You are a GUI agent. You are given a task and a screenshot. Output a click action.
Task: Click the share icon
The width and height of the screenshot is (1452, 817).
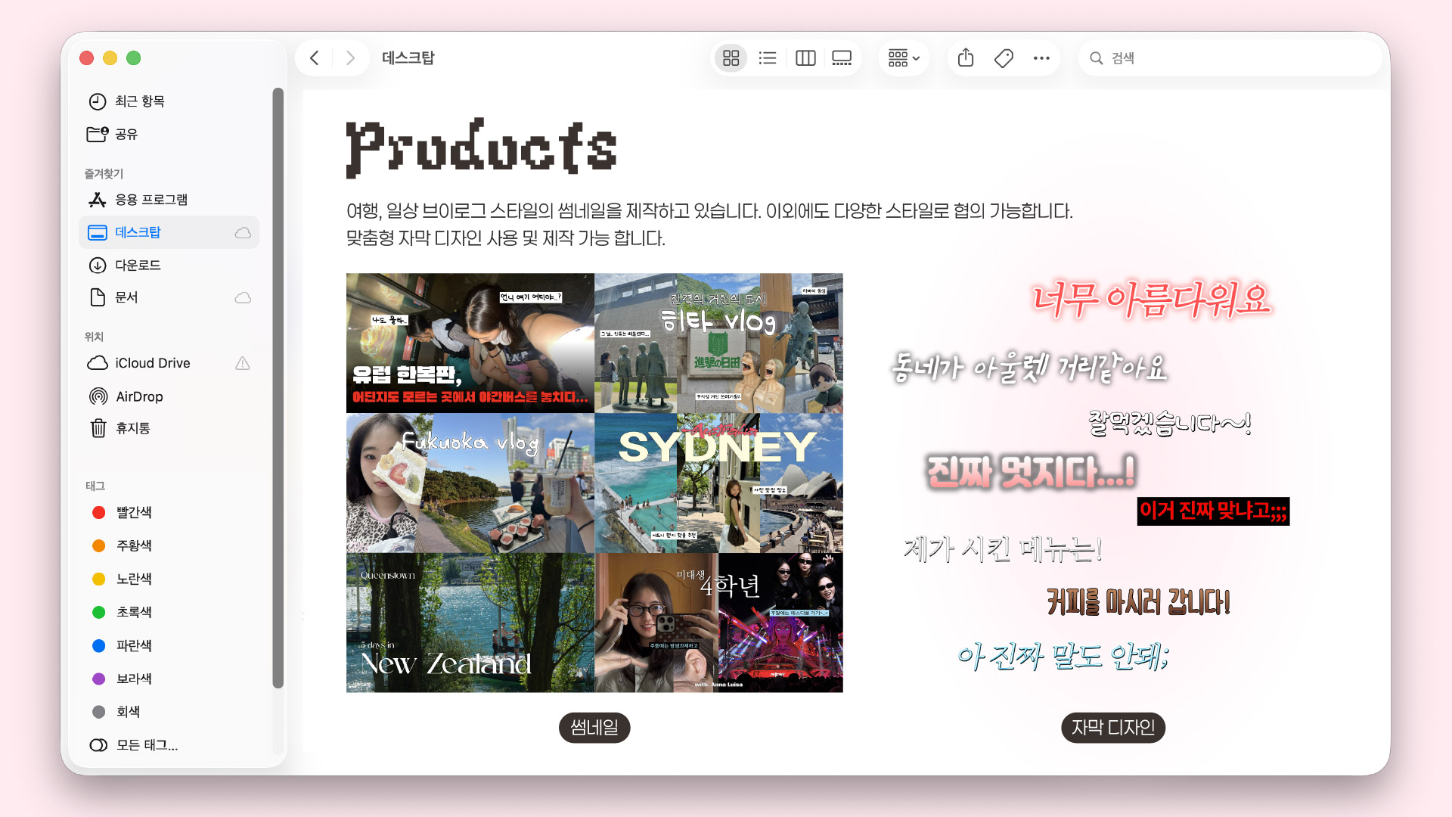966,58
